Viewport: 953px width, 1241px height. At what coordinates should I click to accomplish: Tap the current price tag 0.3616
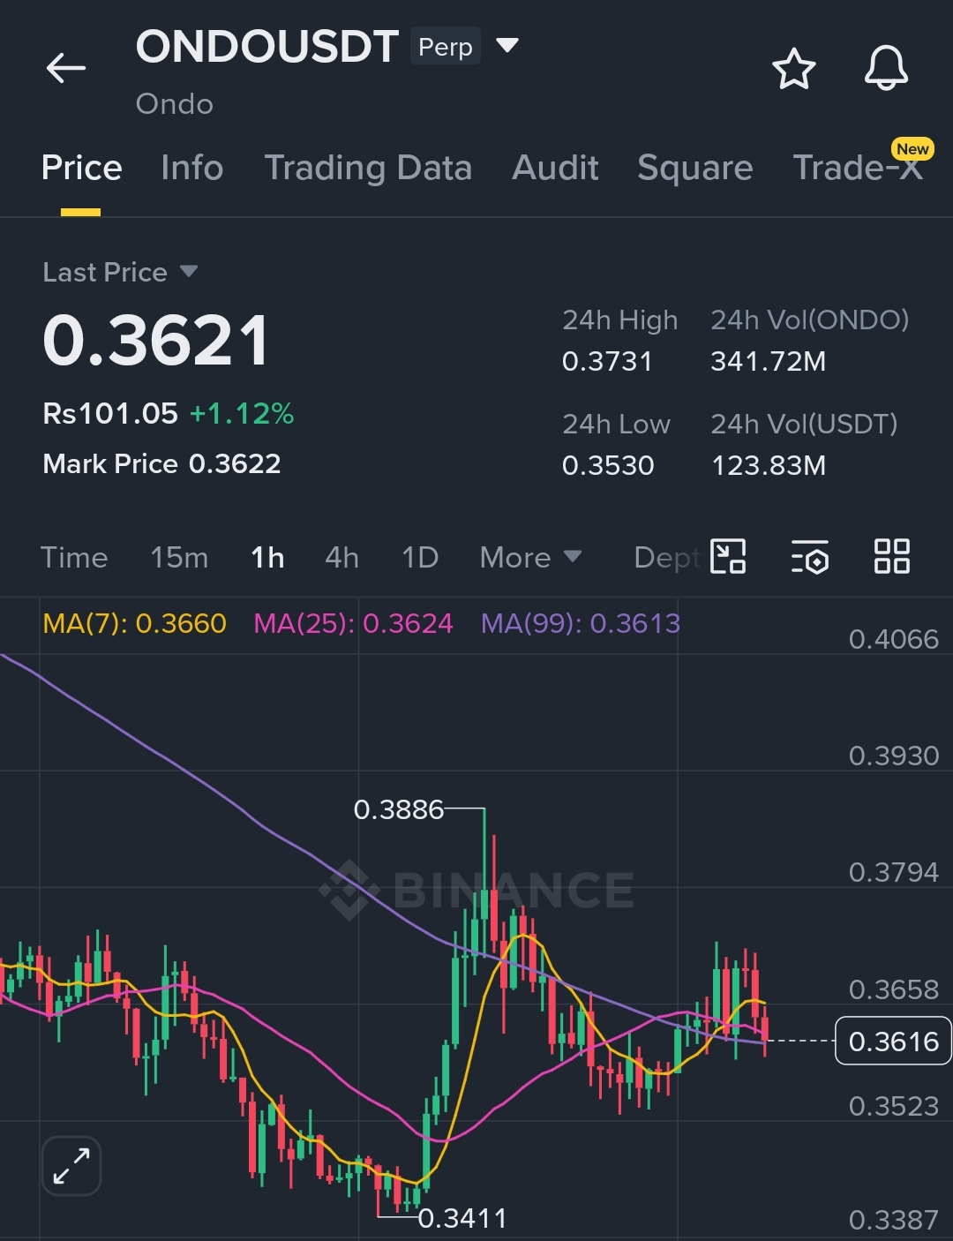coord(893,1042)
